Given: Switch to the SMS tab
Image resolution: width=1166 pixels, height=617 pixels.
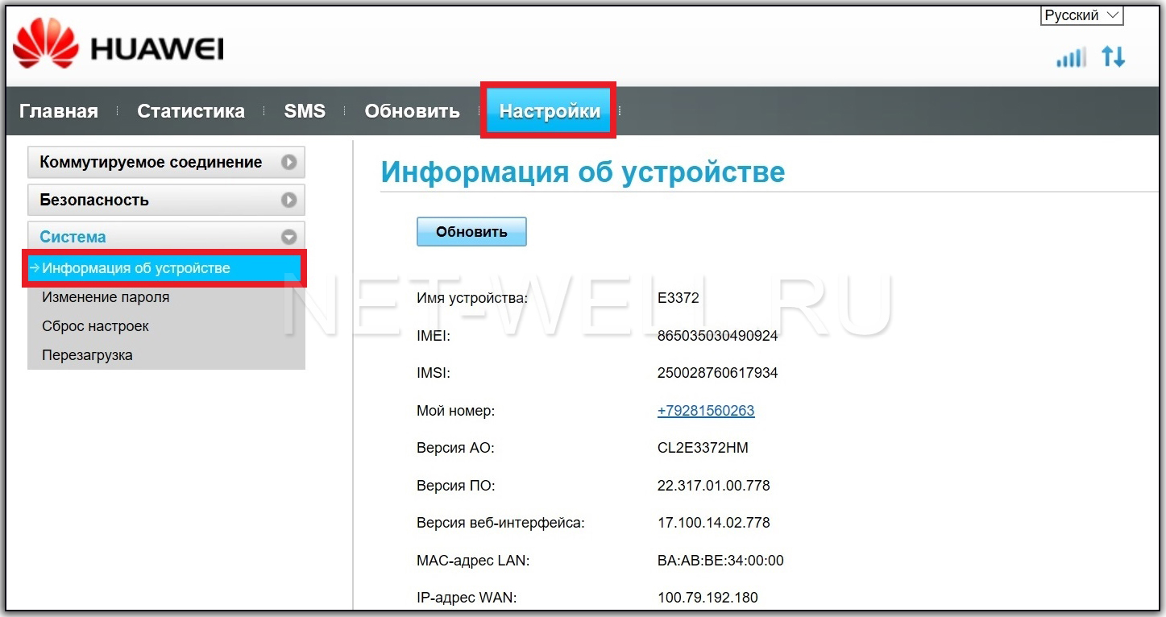Looking at the screenshot, I should pos(305,111).
